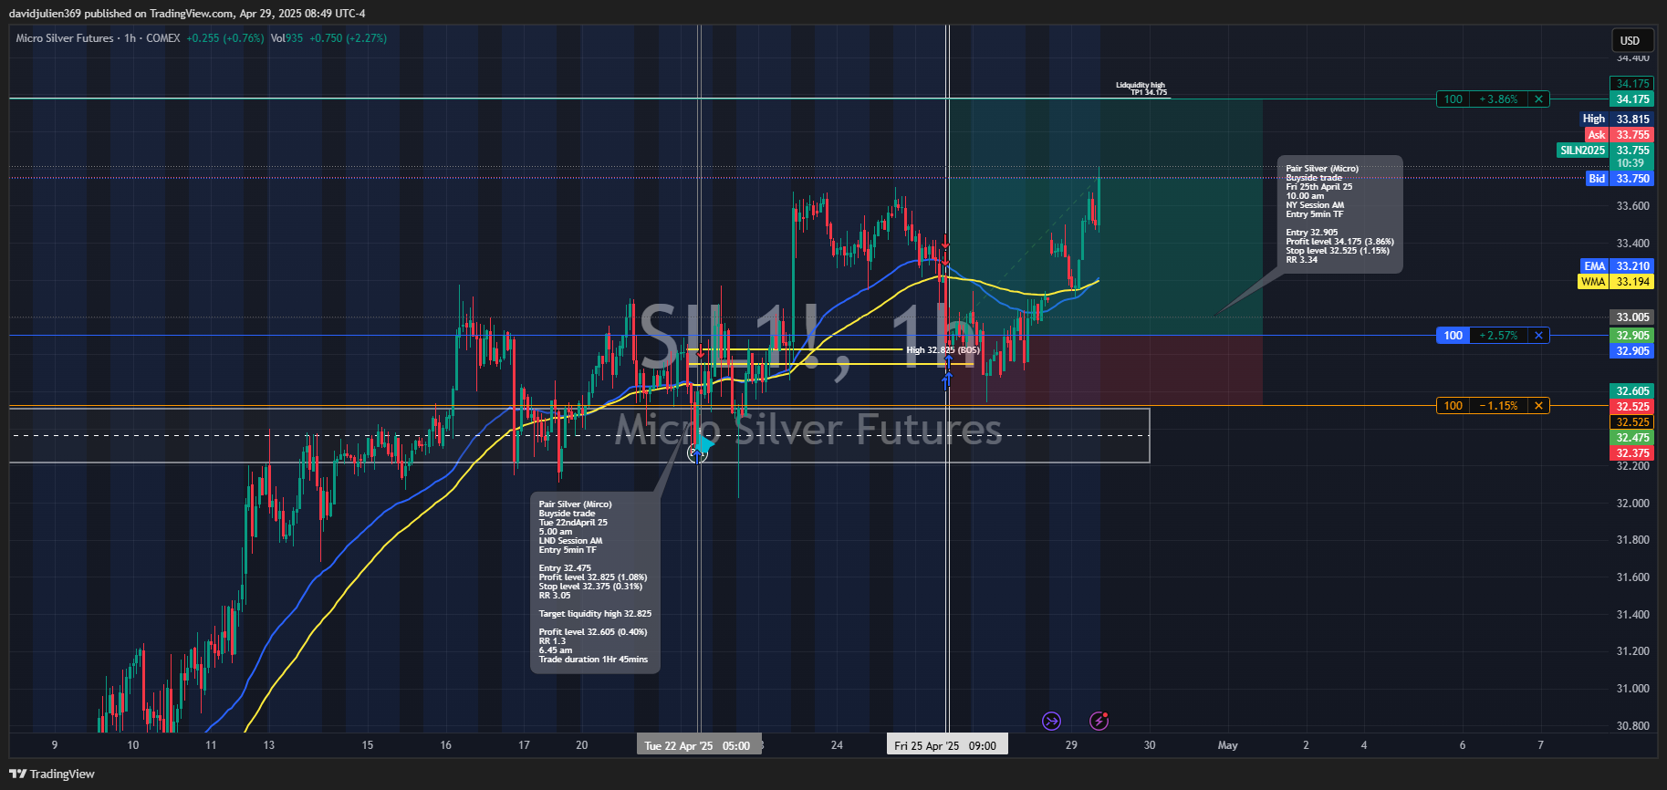The height and width of the screenshot is (790, 1667).
Task: Click the Bid 33.750 price label
Action: pos(1620,179)
